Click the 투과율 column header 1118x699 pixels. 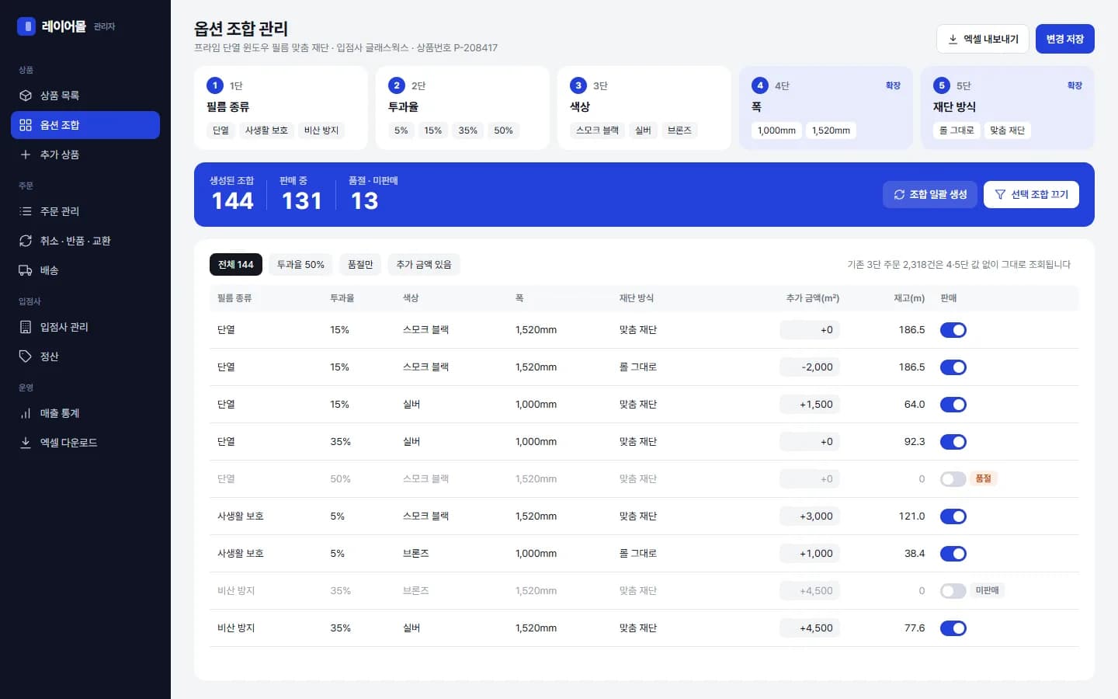(x=342, y=298)
